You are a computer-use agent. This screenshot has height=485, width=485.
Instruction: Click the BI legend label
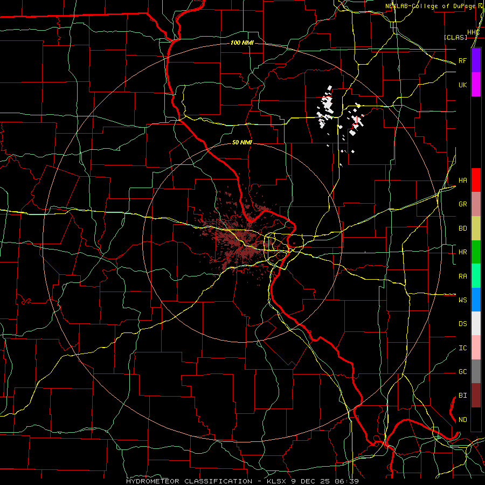coord(463,396)
